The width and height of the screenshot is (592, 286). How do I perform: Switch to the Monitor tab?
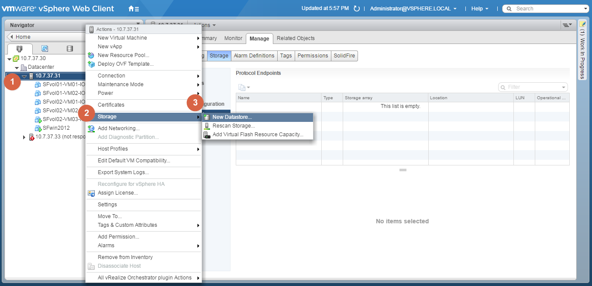pos(233,38)
